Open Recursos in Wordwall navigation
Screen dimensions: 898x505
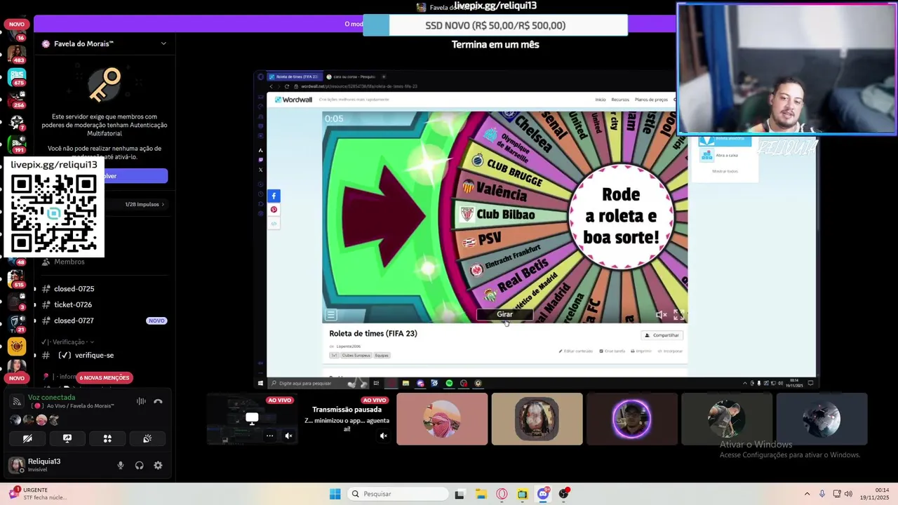[x=620, y=100]
